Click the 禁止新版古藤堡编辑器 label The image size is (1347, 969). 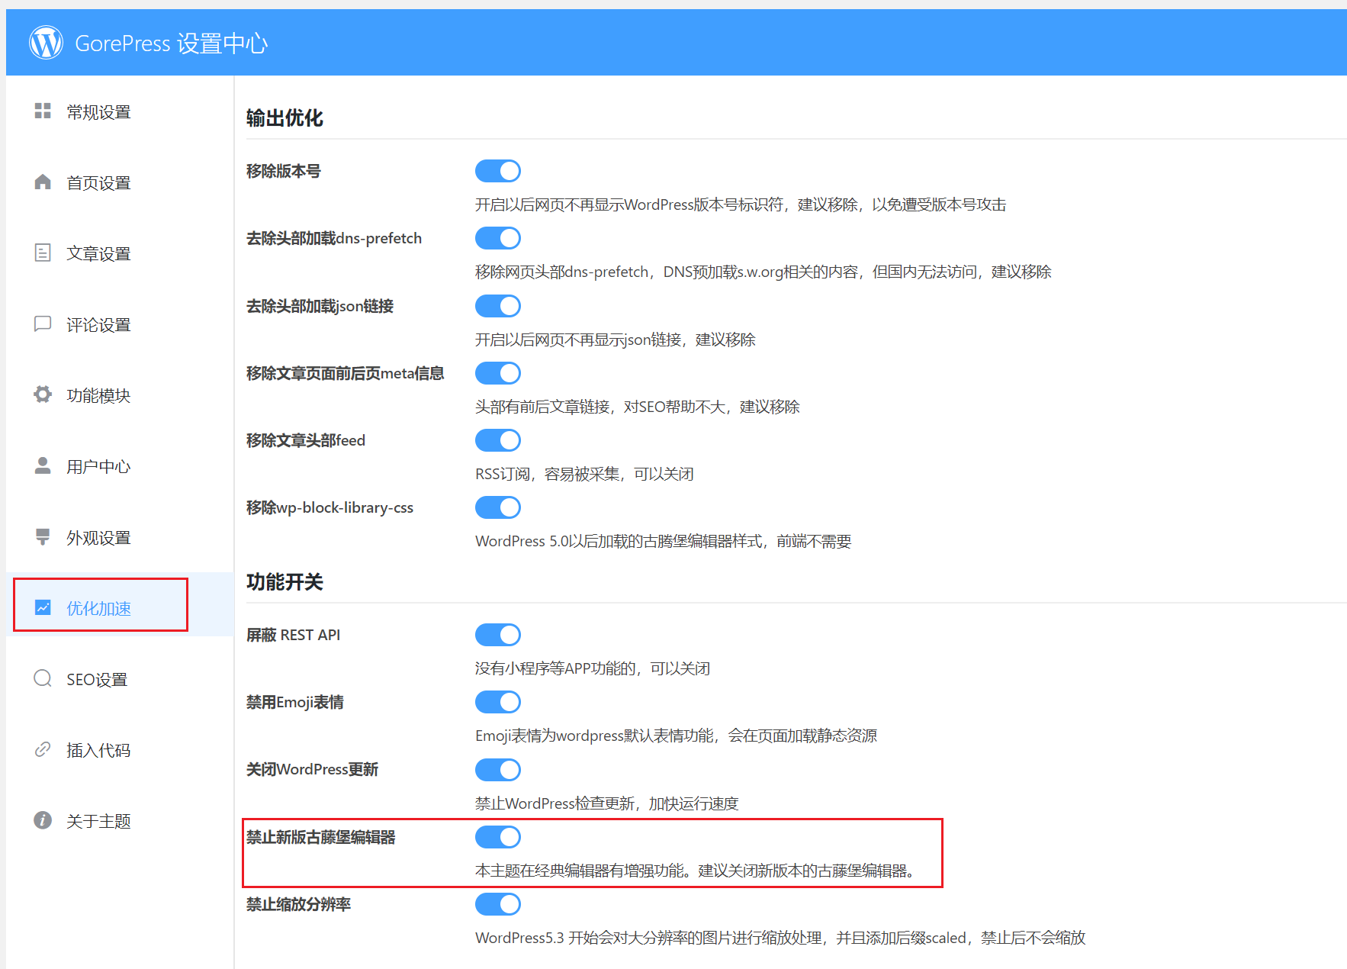320,837
